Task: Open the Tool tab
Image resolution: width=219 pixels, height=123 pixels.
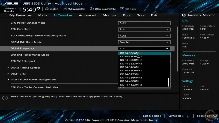Action: click(x=141, y=15)
